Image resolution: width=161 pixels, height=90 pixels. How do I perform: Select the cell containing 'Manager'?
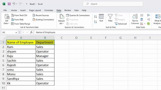[45, 56]
